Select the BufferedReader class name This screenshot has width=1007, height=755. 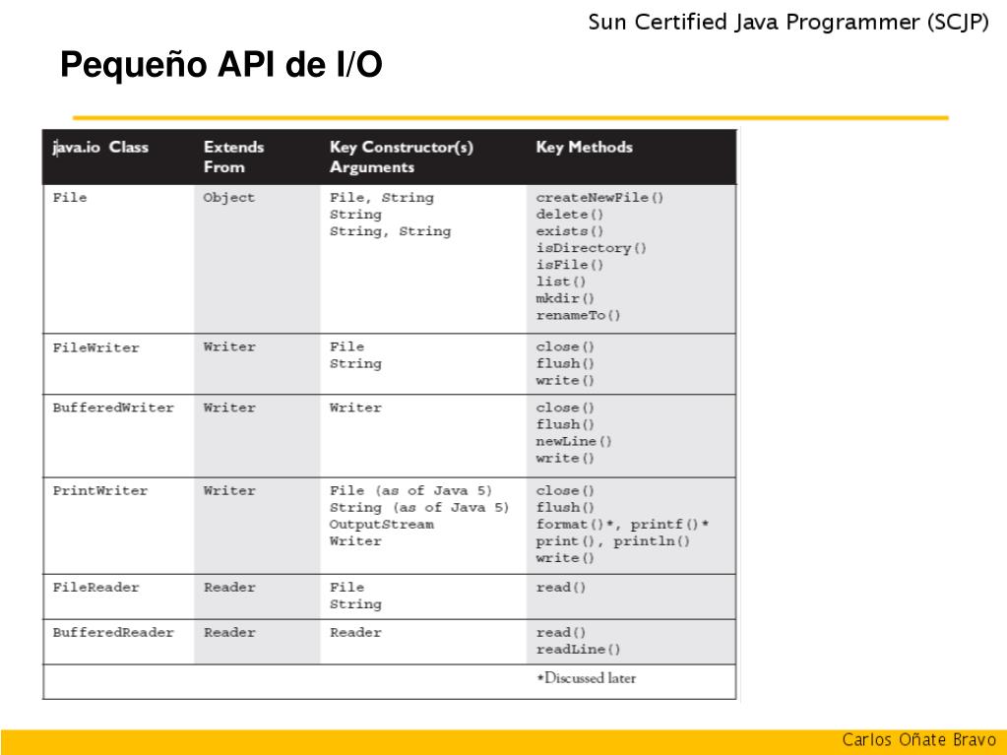(x=113, y=632)
